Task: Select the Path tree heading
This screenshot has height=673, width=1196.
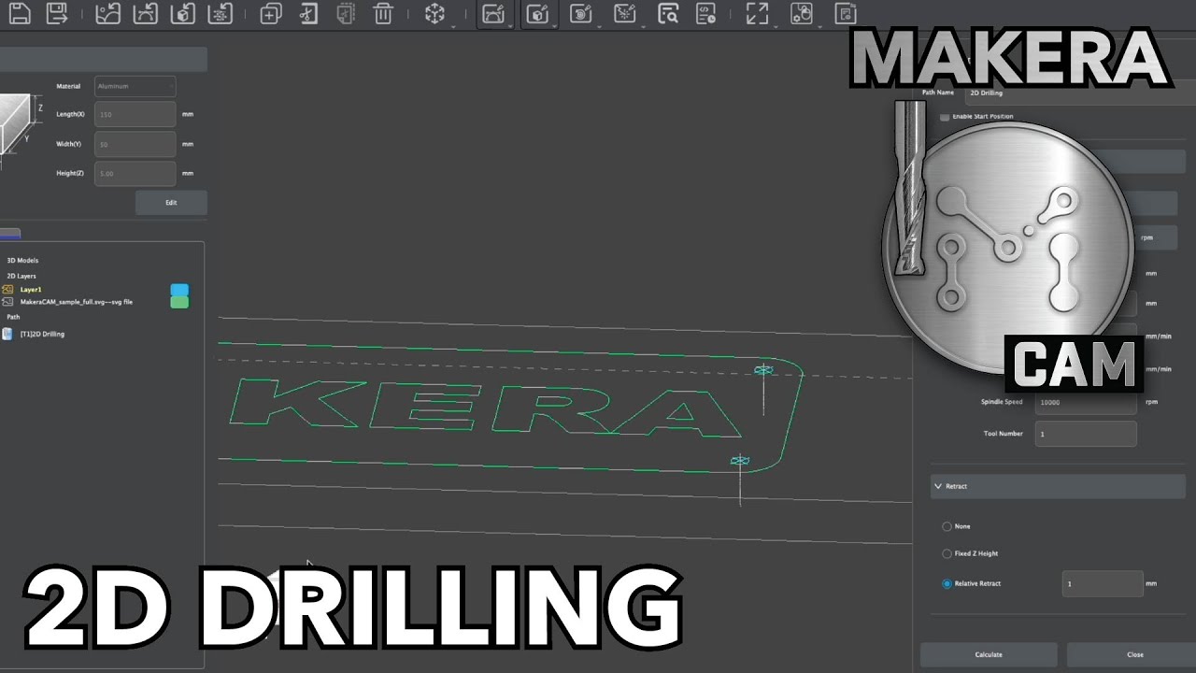Action: [13, 317]
